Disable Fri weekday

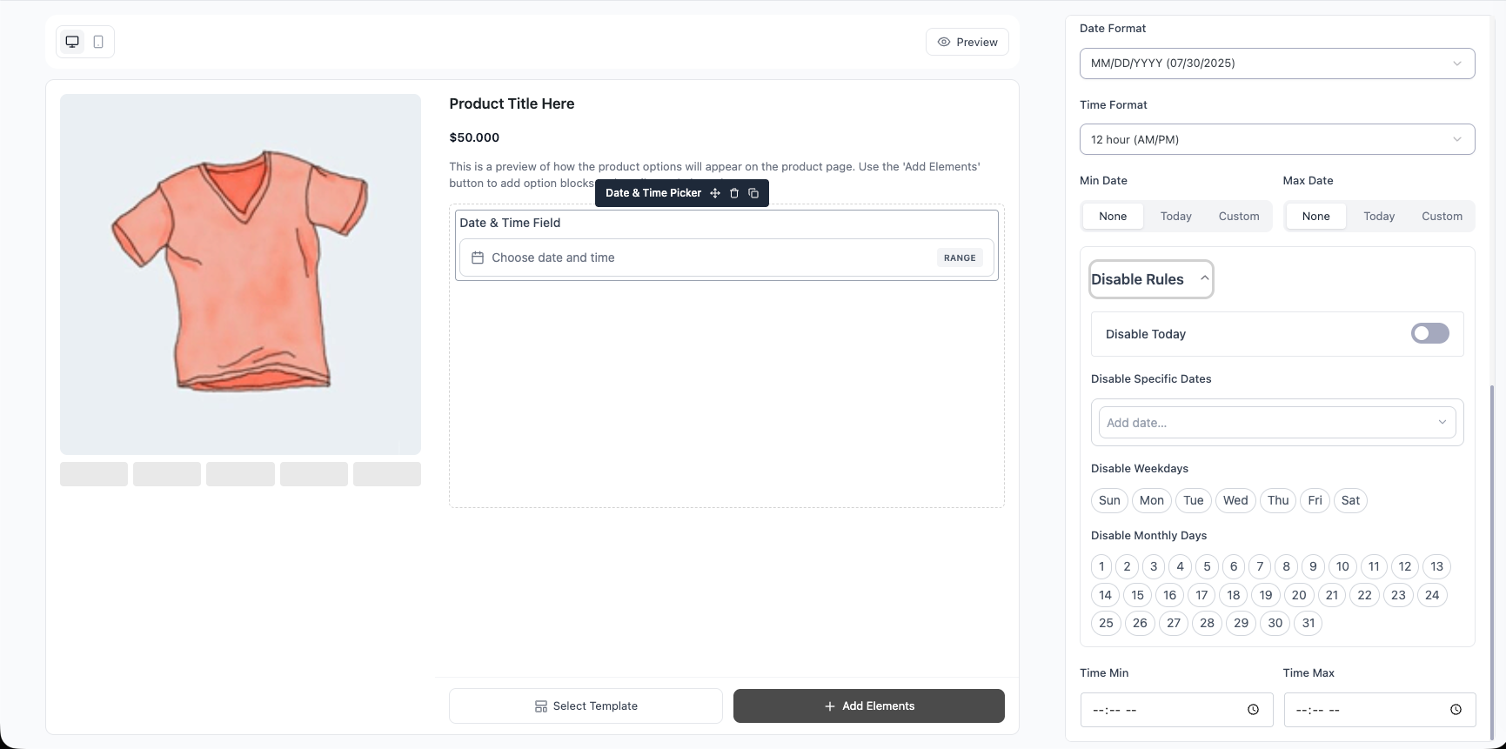click(1315, 500)
